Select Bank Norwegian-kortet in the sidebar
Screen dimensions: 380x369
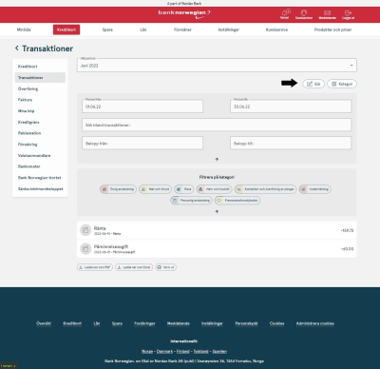point(40,178)
